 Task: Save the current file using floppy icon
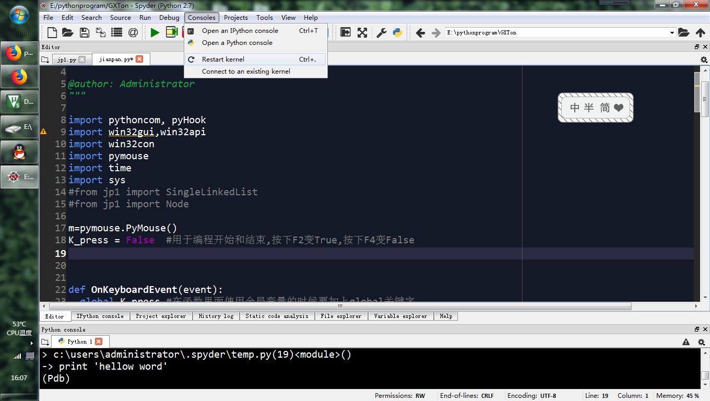(x=84, y=32)
